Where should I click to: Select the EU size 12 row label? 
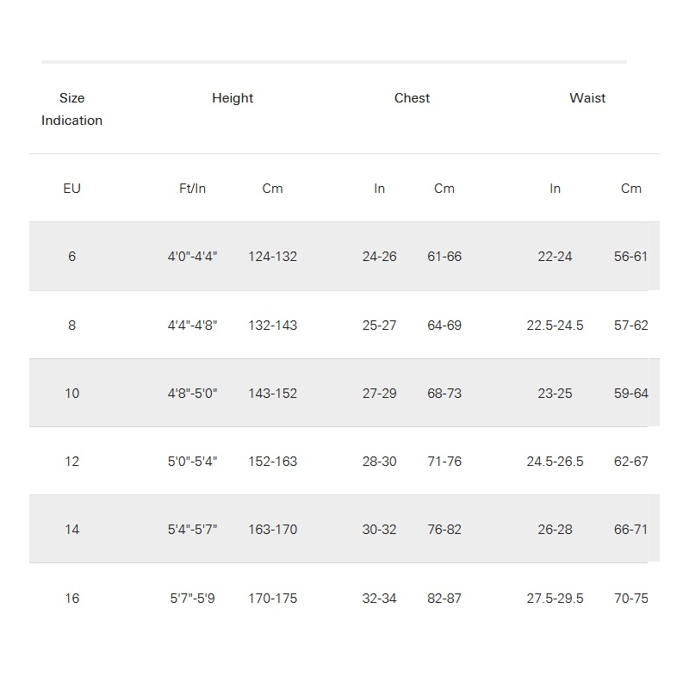pos(71,462)
